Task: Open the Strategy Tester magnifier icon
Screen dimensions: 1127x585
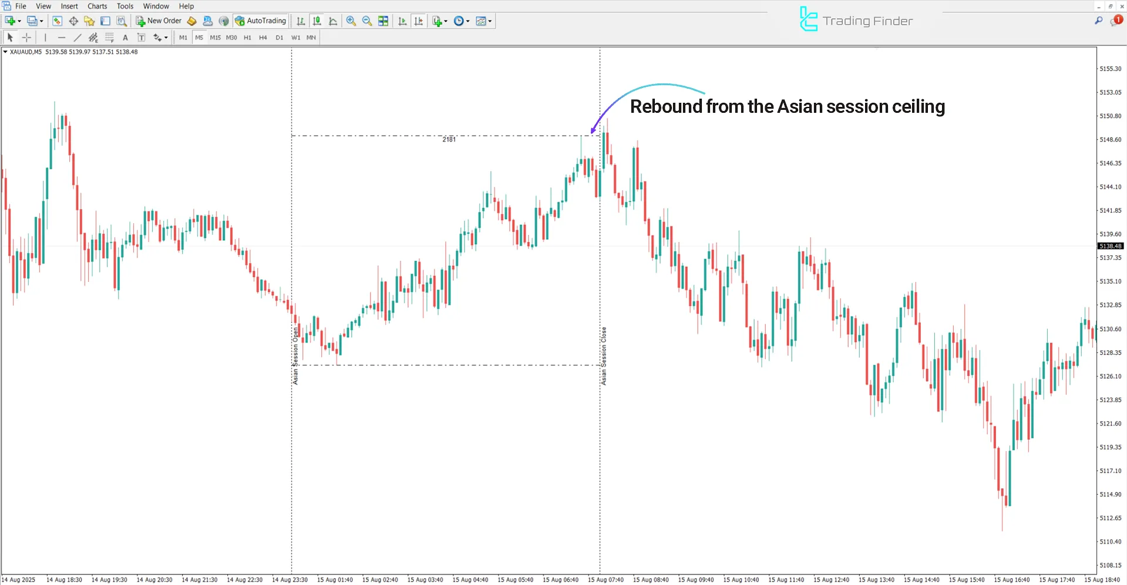Action: pos(122,21)
